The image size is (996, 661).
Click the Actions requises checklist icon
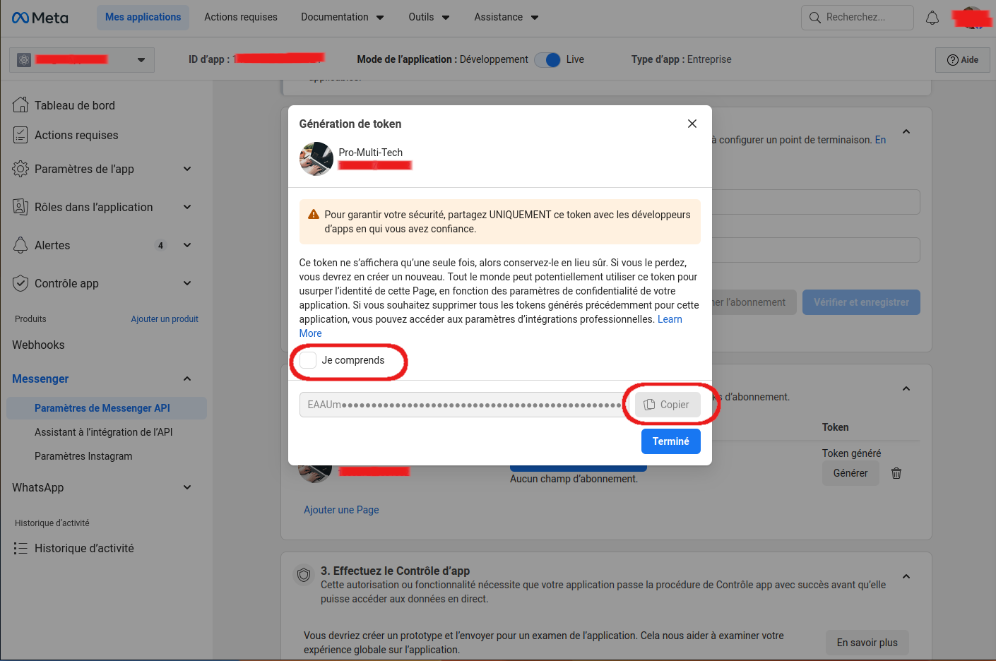click(20, 135)
